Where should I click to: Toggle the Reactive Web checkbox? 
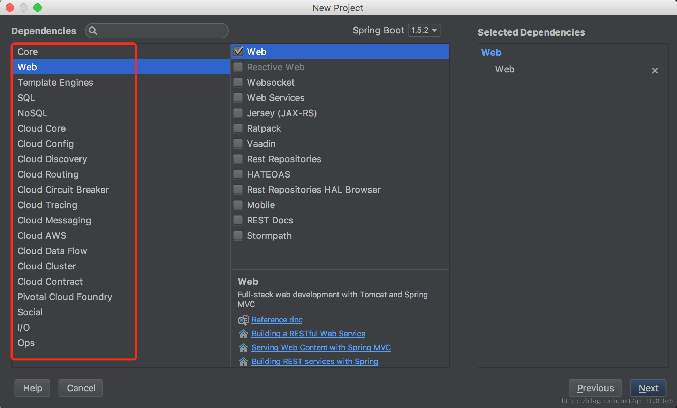click(238, 67)
